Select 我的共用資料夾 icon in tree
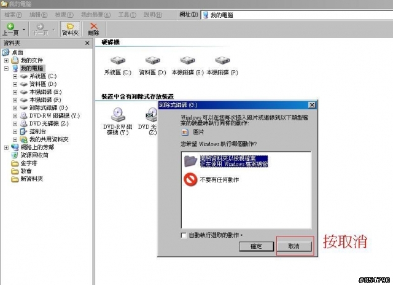The height and width of the screenshot is (285, 393). (x=24, y=139)
